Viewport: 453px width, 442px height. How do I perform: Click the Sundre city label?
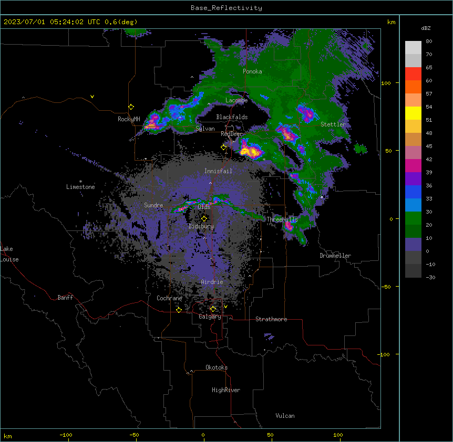point(153,205)
